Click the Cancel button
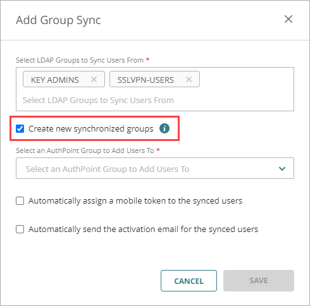310x306 pixels. pyautogui.click(x=189, y=281)
